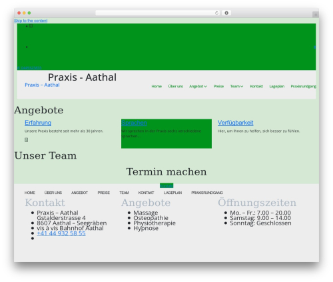This screenshot has height=282, width=333.
Task: Click 'Samstag: 9.00 – 14.00' opening hours
Action: pos(260,218)
